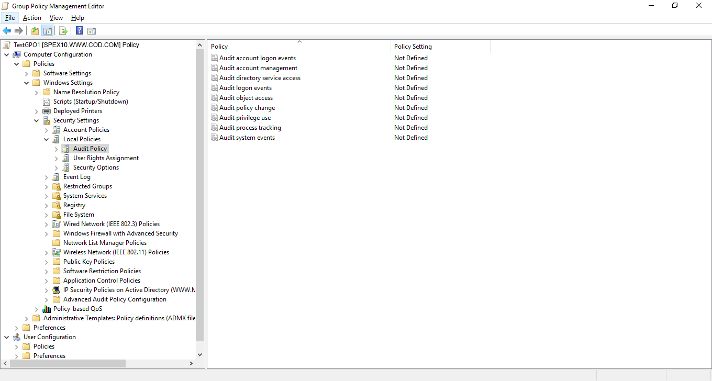Click the IP Security Policies shield icon

tap(57, 290)
